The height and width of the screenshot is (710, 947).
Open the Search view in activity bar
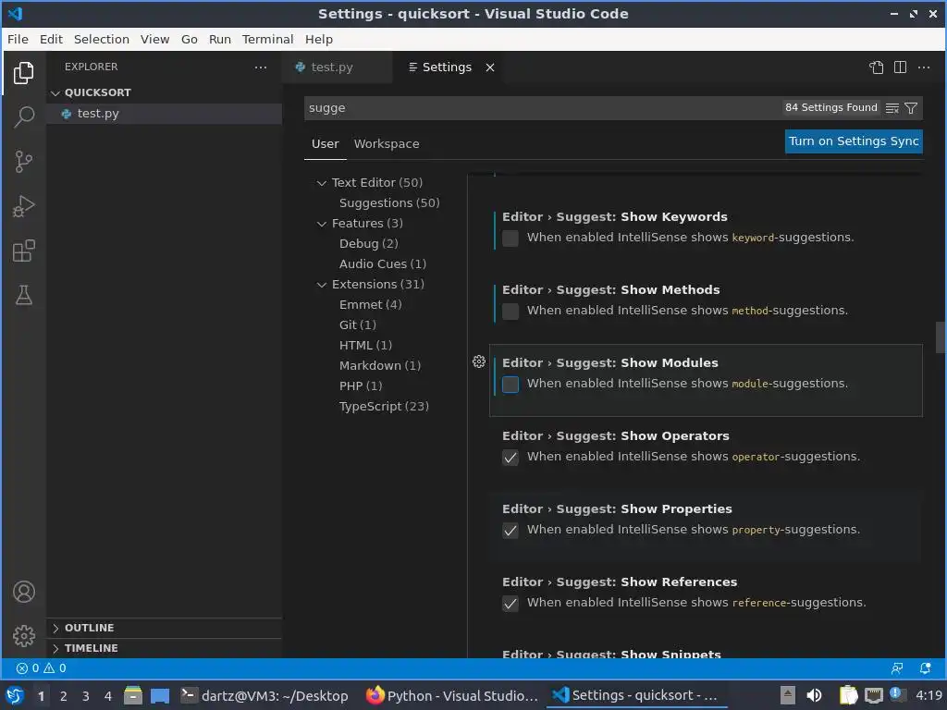tap(23, 116)
